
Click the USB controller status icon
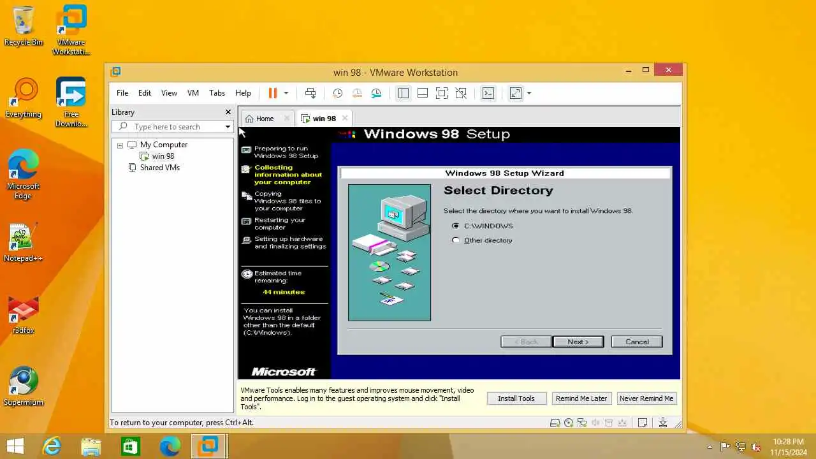point(623,423)
